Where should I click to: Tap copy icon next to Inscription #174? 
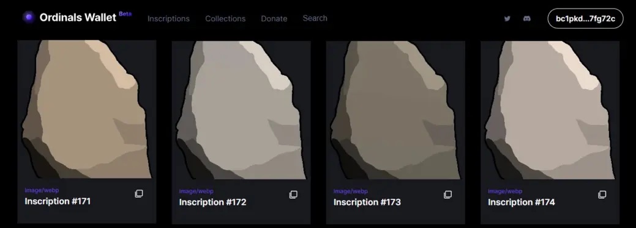pyautogui.click(x=602, y=194)
